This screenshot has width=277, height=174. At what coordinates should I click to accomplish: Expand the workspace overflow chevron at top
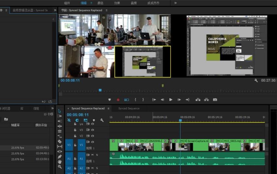click(175, 3)
